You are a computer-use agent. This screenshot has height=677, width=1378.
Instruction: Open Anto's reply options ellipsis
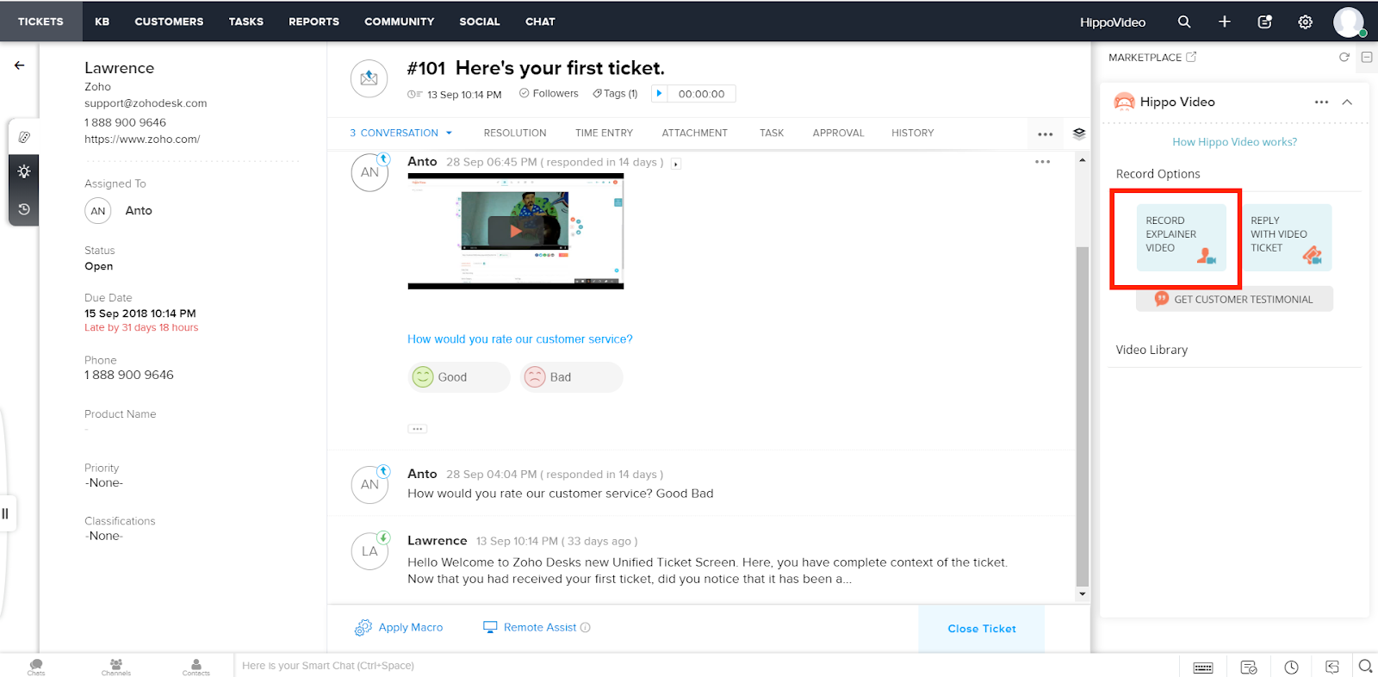click(x=1042, y=162)
